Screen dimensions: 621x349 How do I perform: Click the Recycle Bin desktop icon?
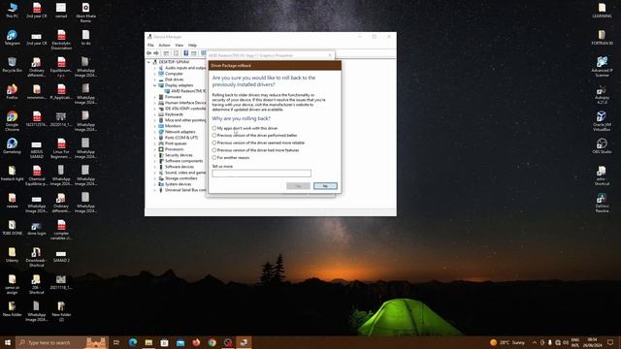[x=12, y=65]
